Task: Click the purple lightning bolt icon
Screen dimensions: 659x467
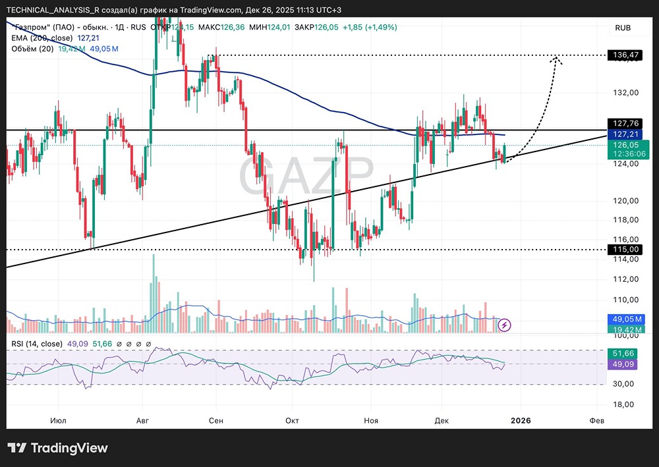Action: pyautogui.click(x=504, y=325)
